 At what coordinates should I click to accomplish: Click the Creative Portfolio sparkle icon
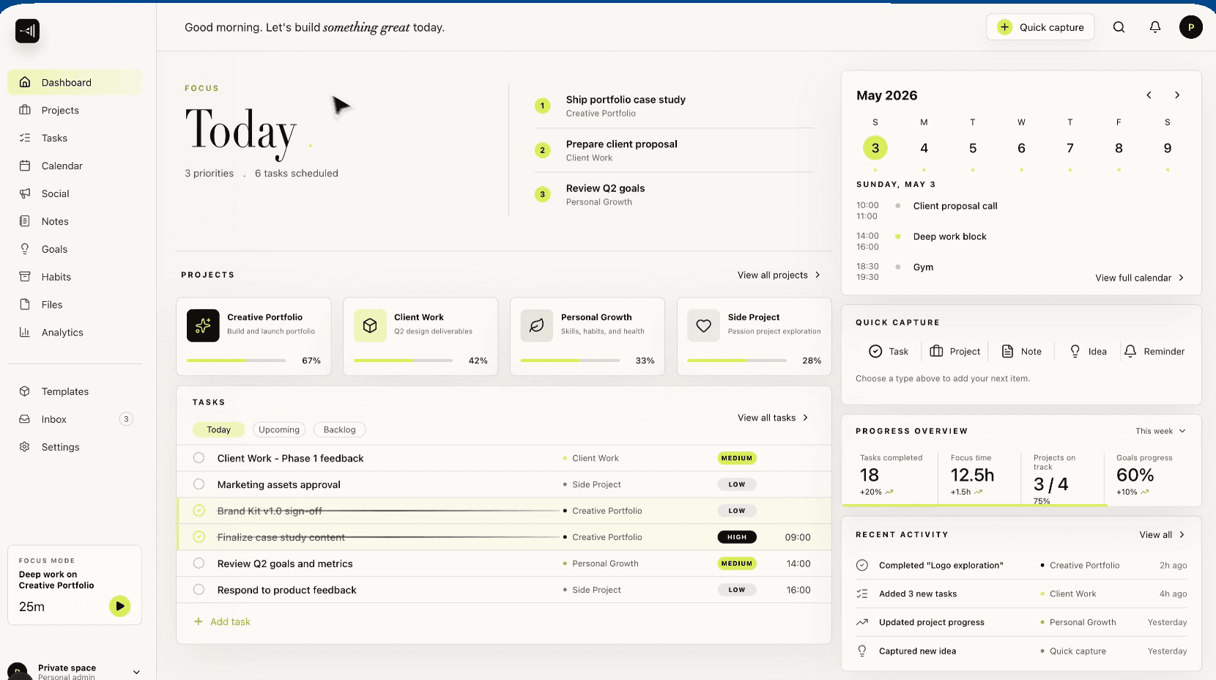[x=203, y=325]
